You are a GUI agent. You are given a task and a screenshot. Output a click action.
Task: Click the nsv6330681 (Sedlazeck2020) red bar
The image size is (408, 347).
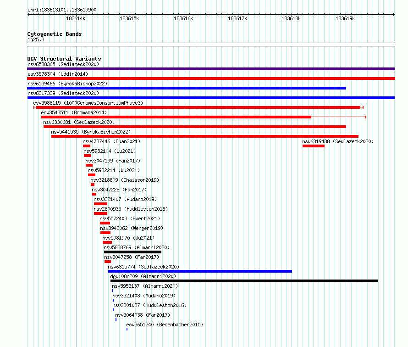point(195,127)
